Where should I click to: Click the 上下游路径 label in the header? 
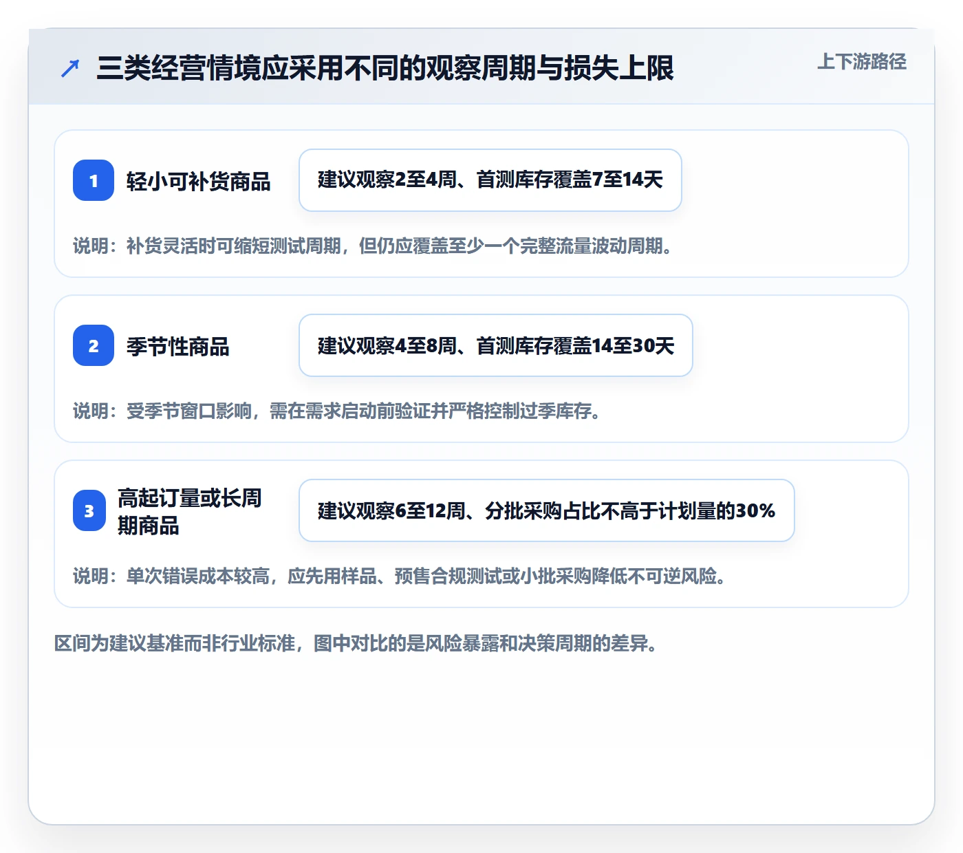click(862, 62)
